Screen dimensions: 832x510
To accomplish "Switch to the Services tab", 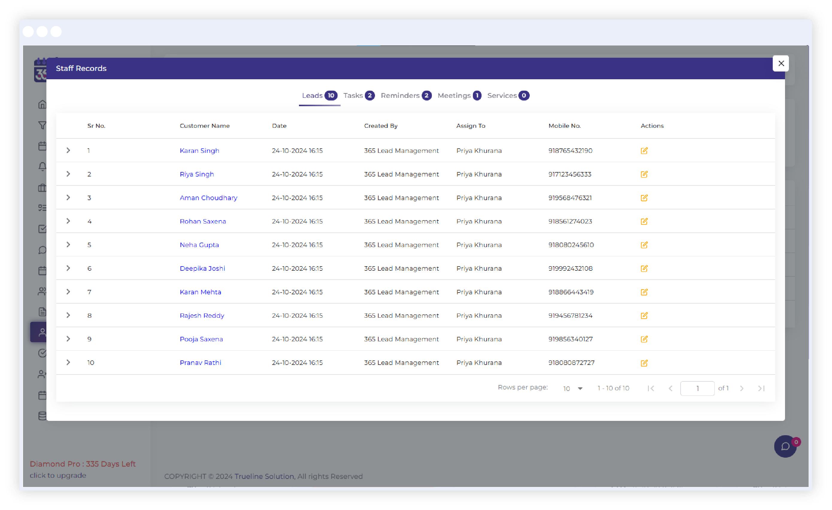I will tap(508, 95).
